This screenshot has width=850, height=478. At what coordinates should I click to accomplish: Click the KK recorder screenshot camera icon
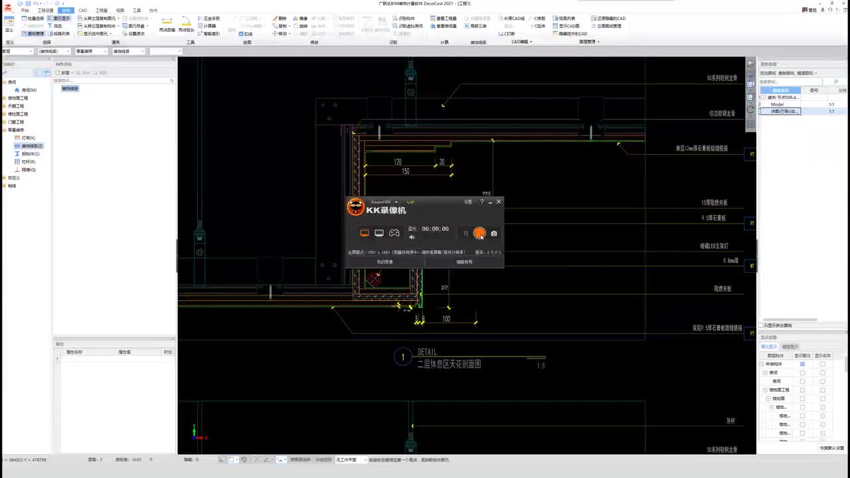(493, 234)
